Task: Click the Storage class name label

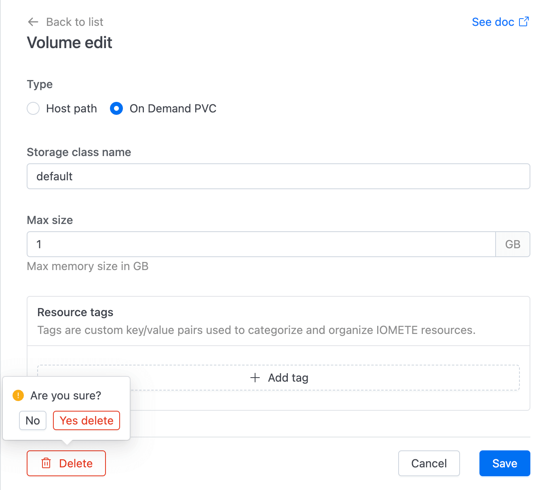Action: 79,152
